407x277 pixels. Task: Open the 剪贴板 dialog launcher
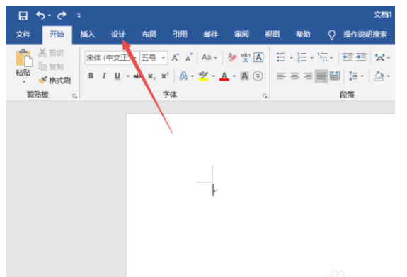click(x=75, y=96)
